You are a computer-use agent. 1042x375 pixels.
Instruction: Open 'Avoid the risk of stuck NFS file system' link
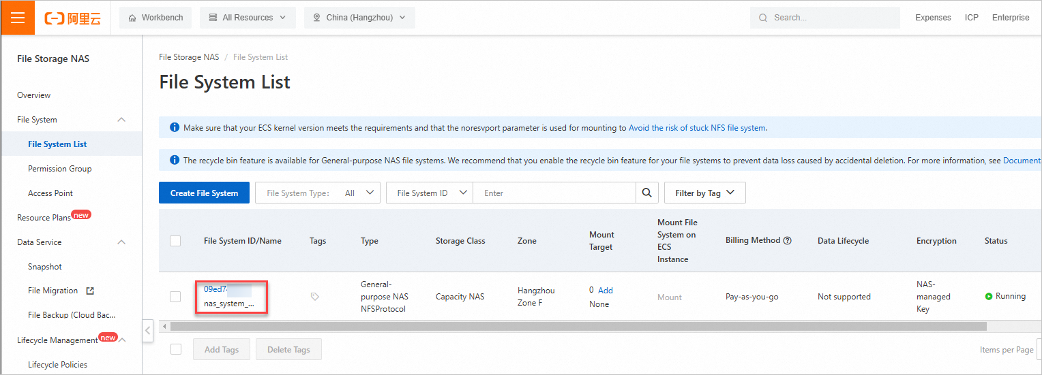[697, 127]
